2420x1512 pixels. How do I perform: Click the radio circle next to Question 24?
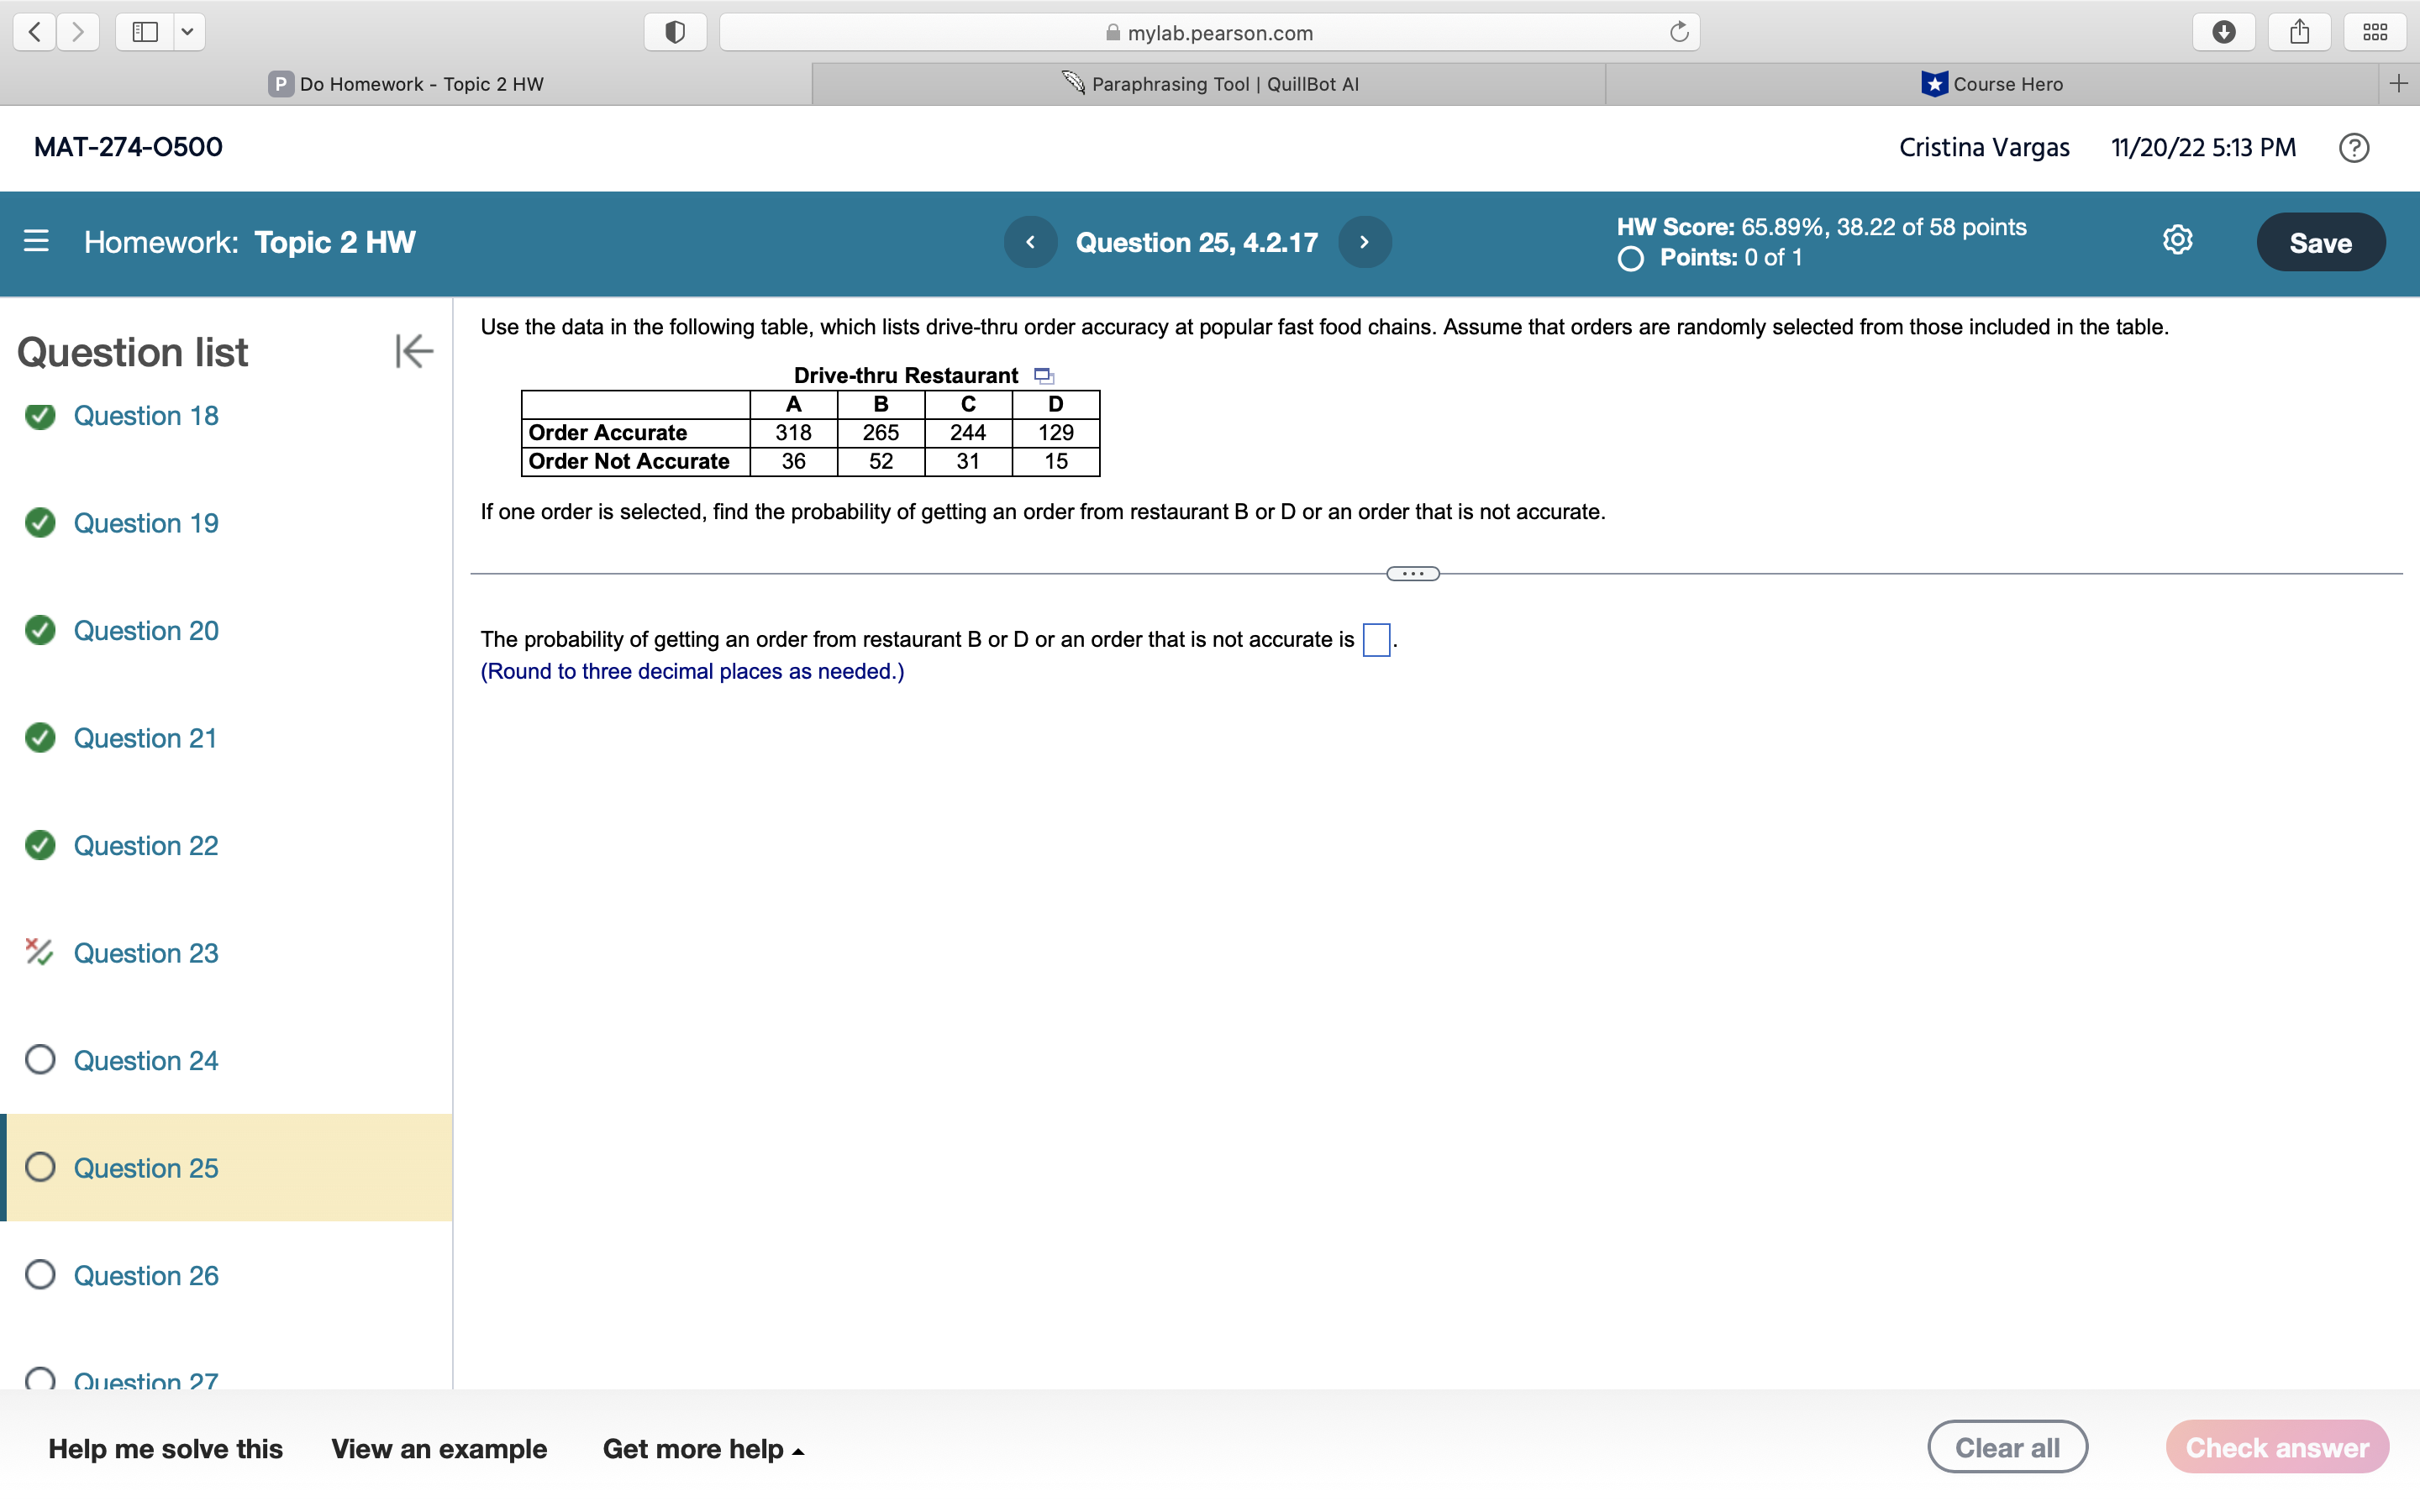pyautogui.click(x=40, y=1060)
